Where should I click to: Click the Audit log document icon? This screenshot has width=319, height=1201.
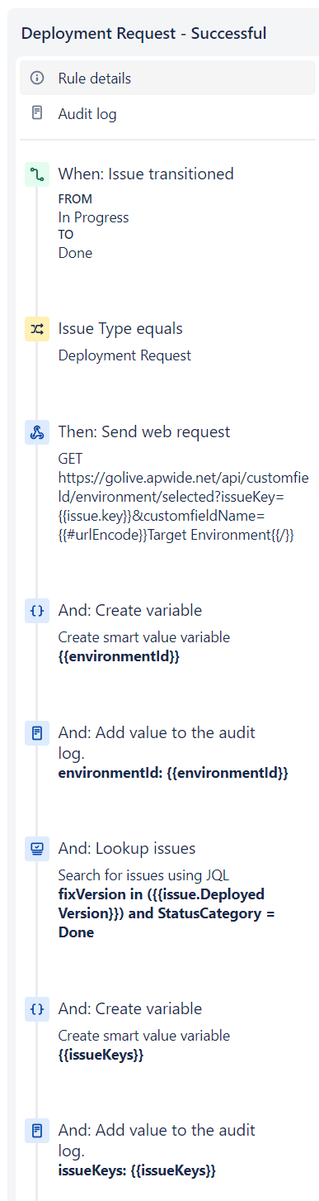(36, 114)
